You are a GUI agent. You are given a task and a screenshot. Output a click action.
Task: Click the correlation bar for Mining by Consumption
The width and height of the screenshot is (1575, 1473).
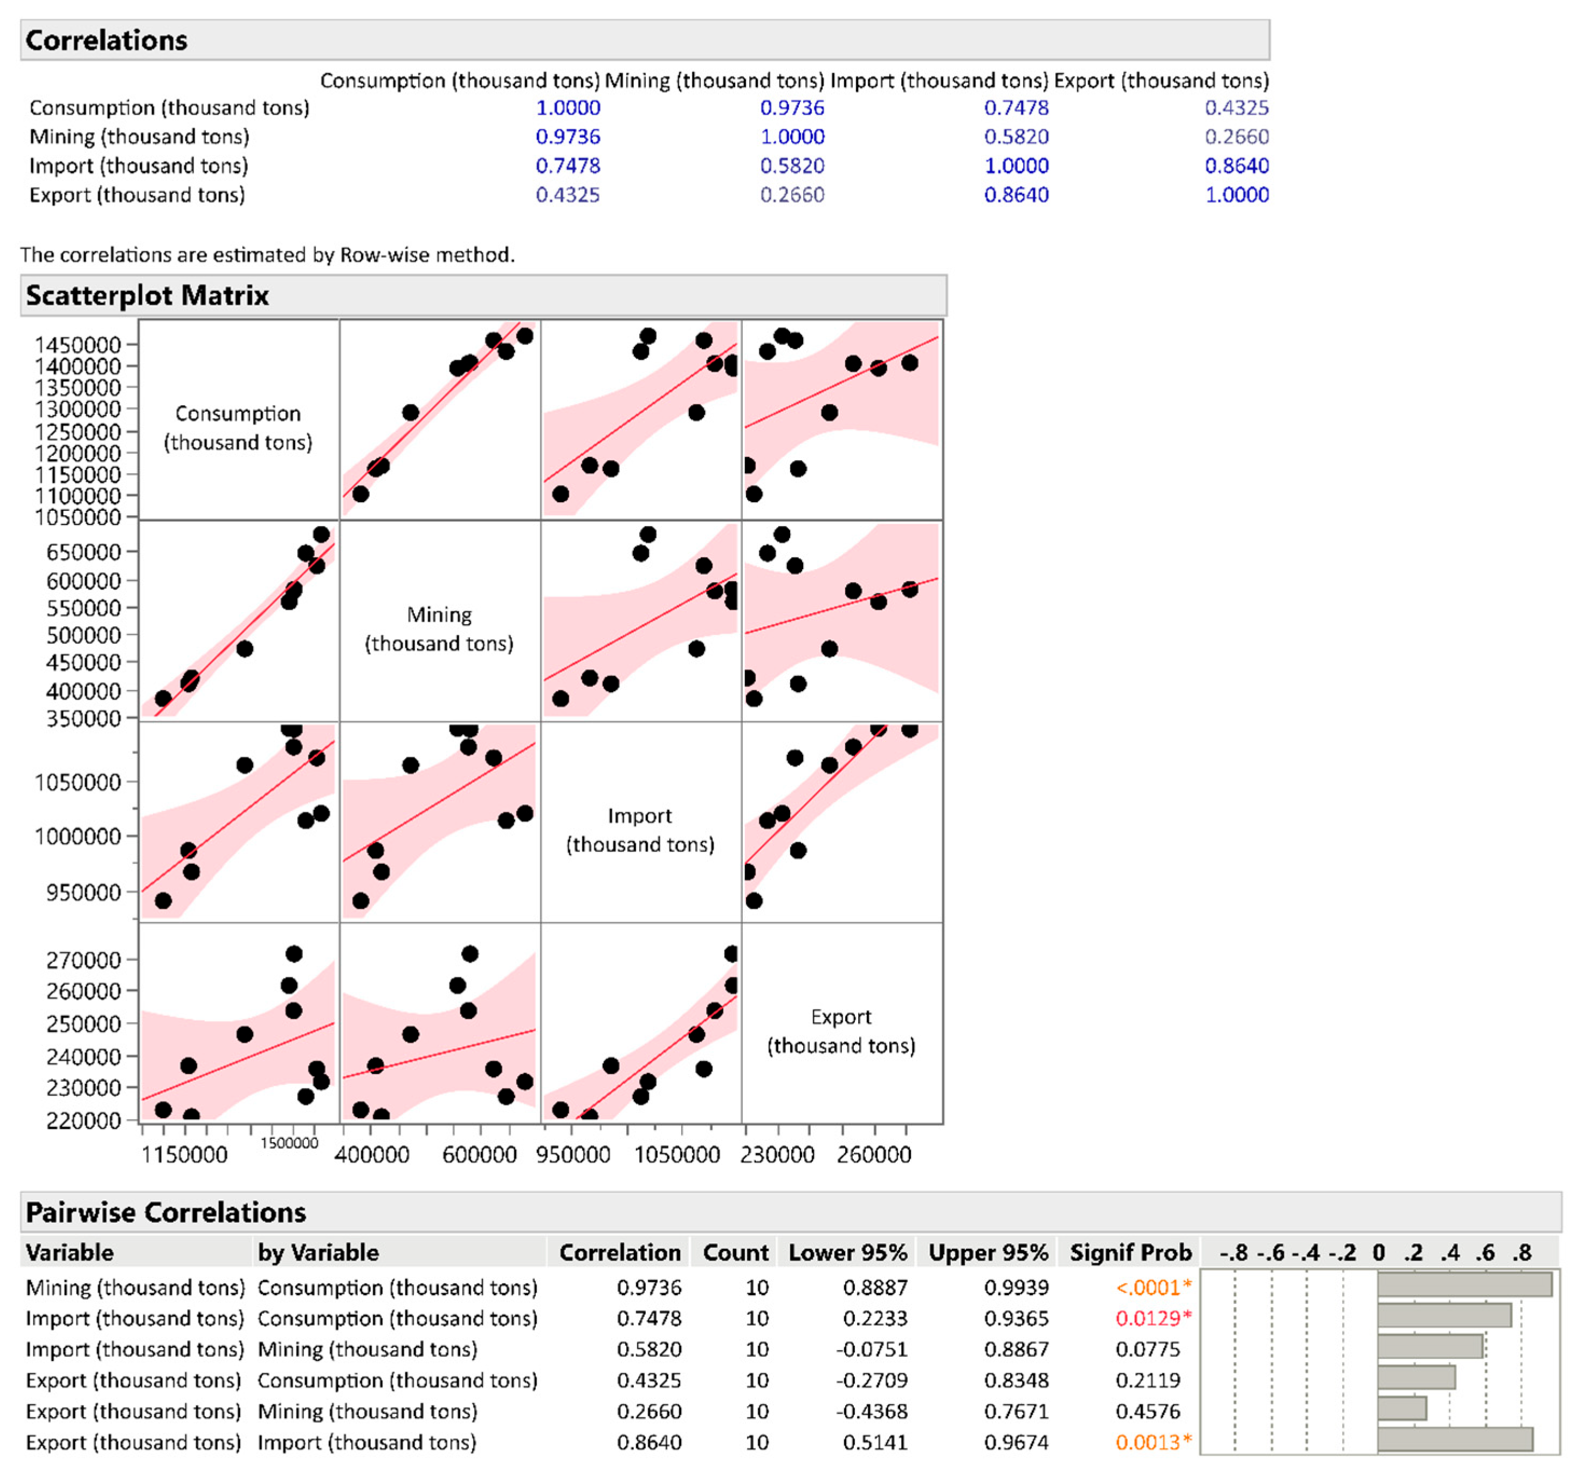click(x=1465, y=1284)
